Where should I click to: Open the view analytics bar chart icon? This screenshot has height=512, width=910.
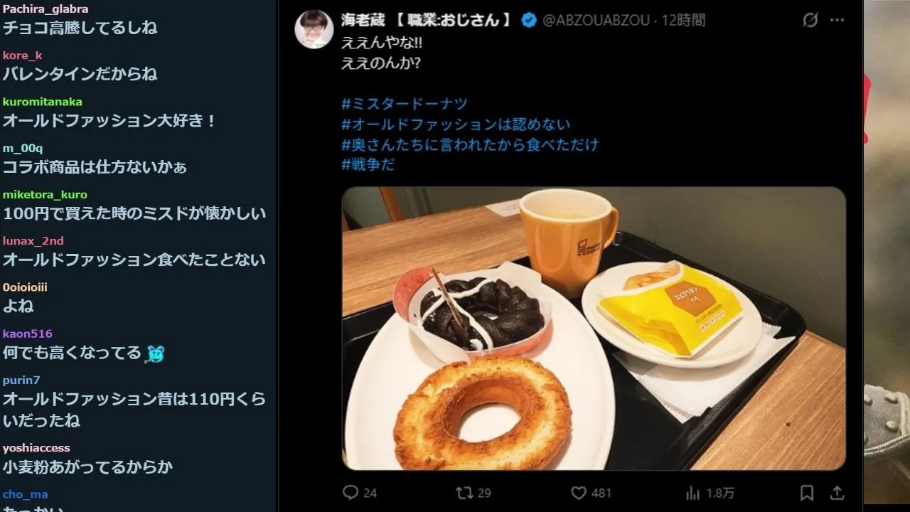(x=692, y=493)
